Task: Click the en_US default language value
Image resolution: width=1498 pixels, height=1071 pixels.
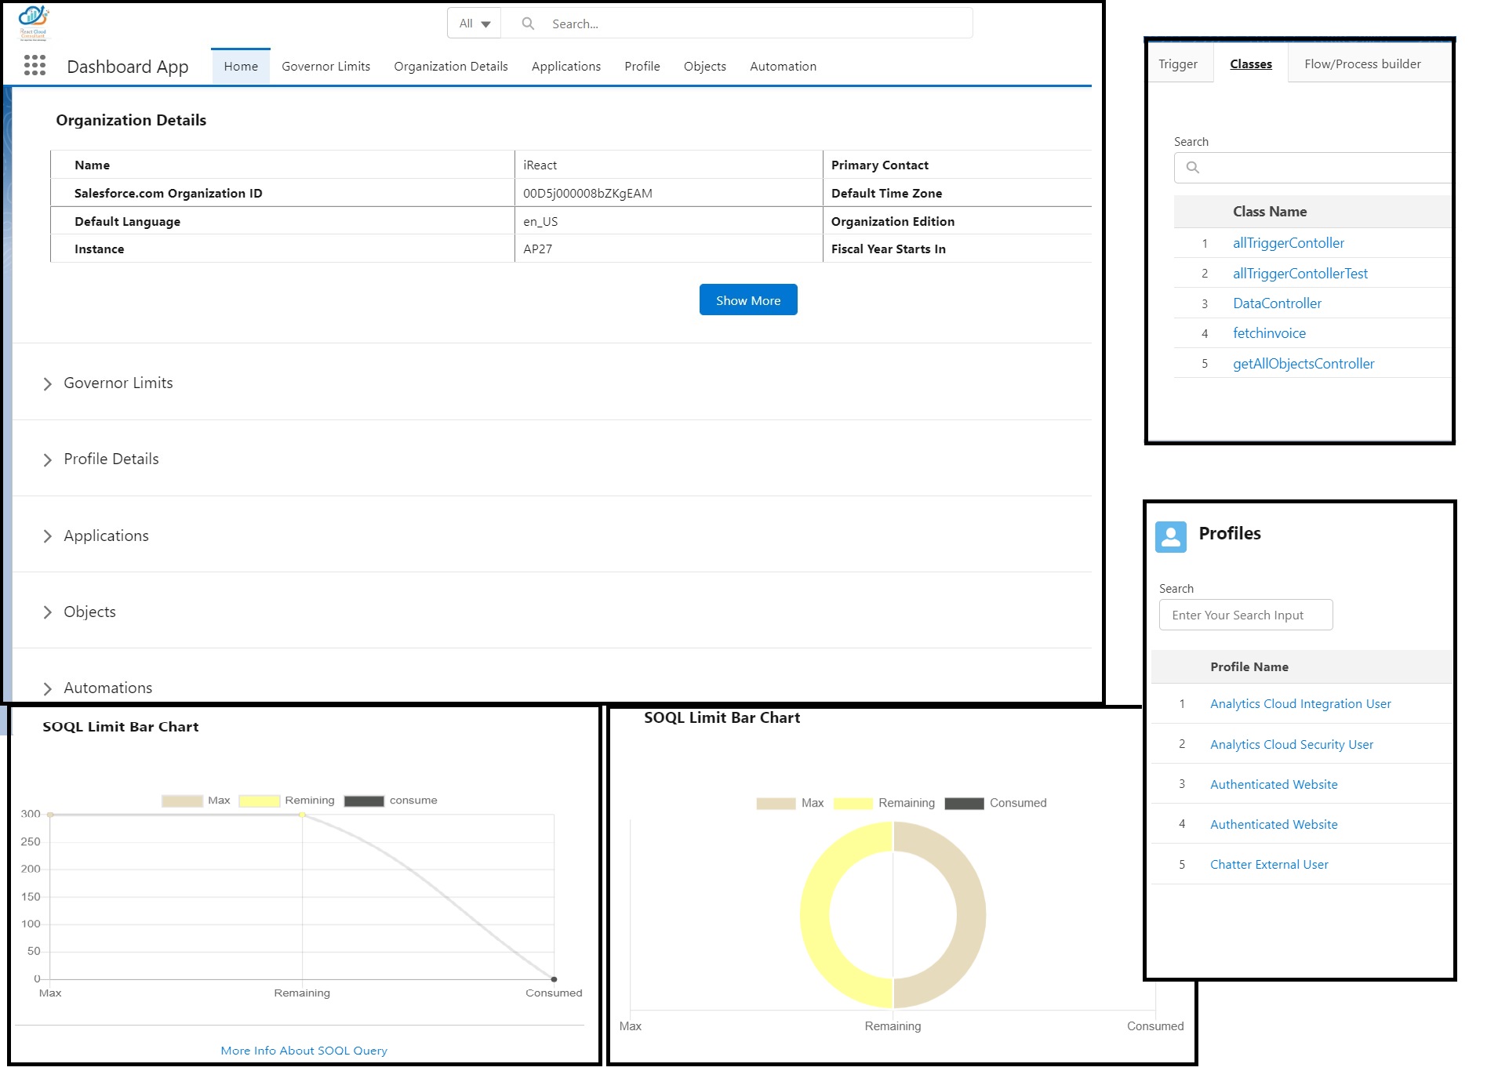Action: [x=540, y=222]
